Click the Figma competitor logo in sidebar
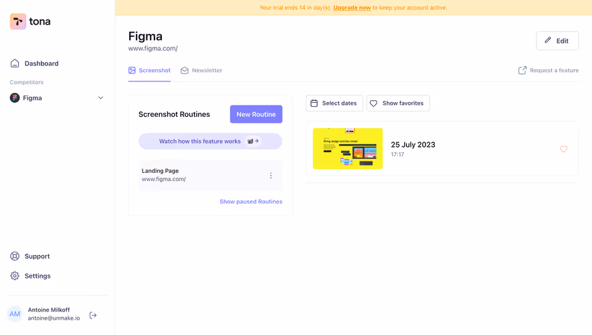This screenshot has width=592, height=335. (15, 98)
